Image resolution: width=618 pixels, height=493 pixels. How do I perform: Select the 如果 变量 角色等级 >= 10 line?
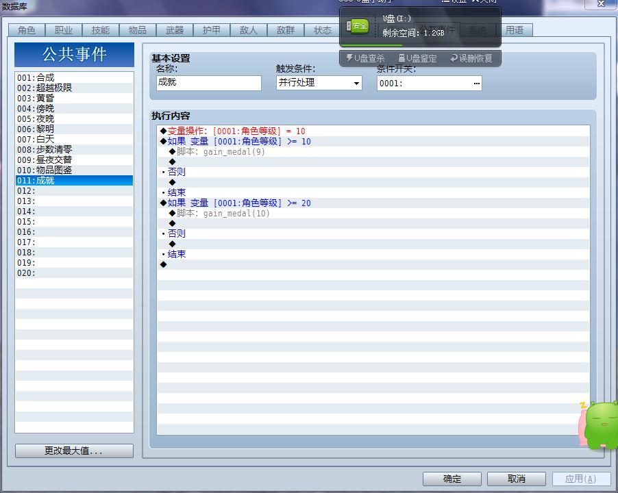point(373,141)
